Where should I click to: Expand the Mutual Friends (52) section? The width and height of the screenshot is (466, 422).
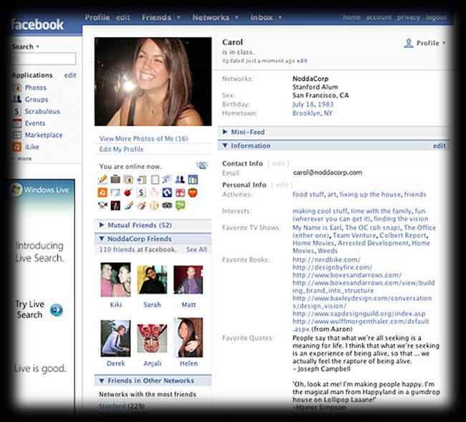coord(102,225)
